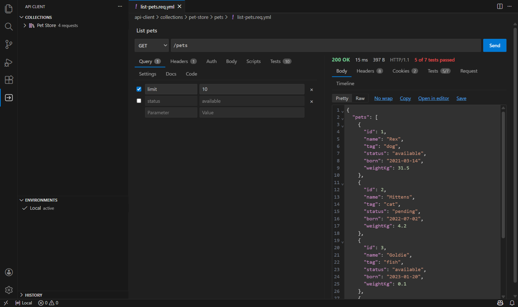Open the Run and Debug view
This screenshot has height=307, width=518.
[x=9, y=62]
